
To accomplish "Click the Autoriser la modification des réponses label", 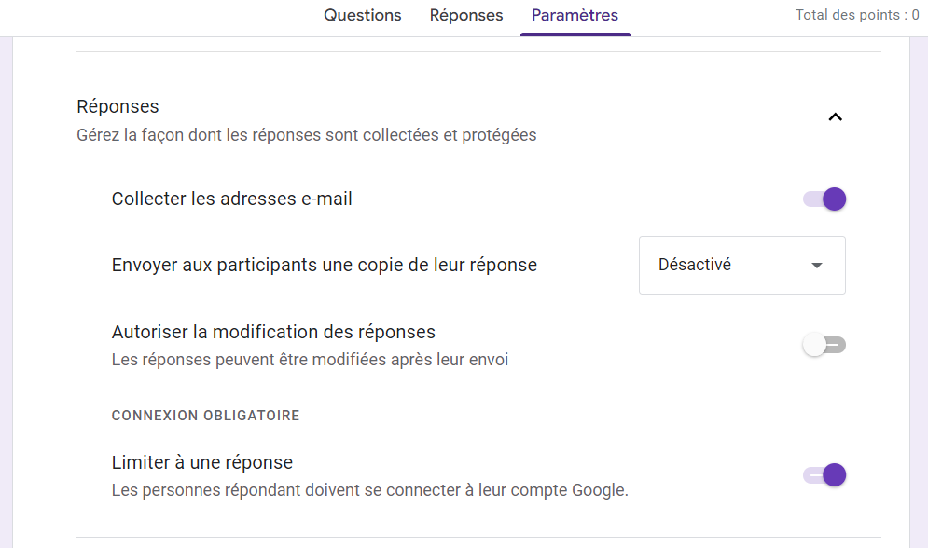I will 273,332.
